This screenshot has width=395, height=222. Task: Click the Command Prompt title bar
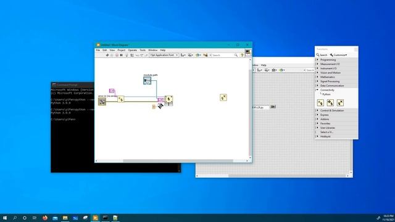click(73, 85)
